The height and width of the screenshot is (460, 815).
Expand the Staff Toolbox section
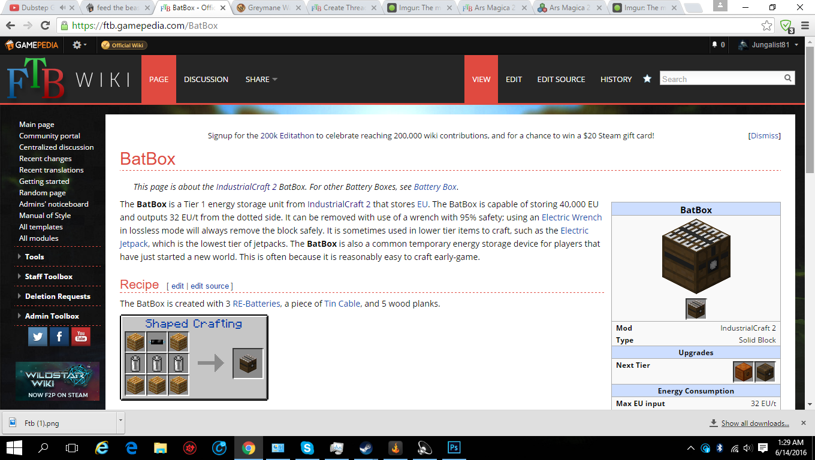49,276
